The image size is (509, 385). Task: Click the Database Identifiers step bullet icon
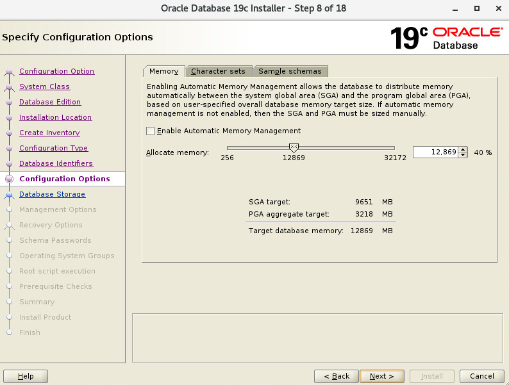[10, 164]
